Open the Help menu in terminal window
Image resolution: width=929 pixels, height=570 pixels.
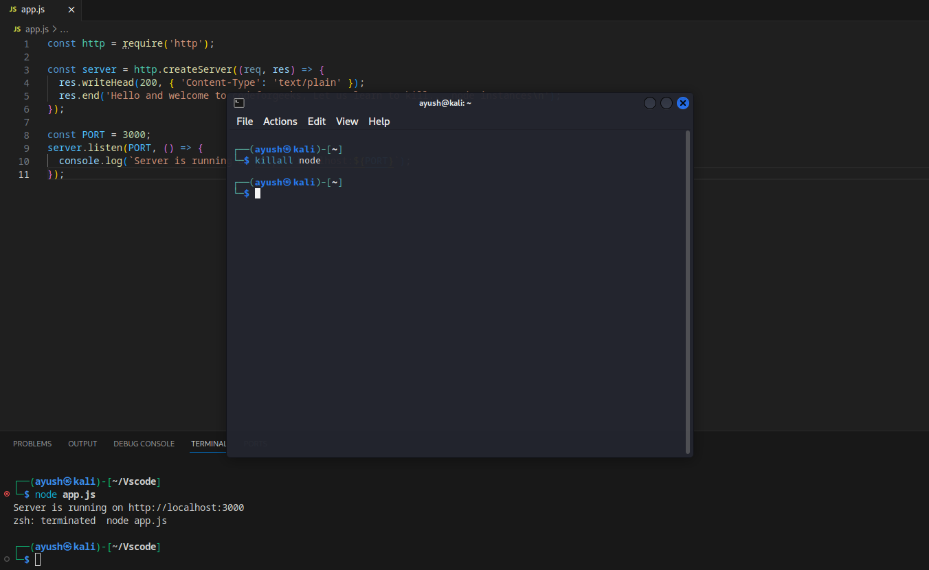click(x=379, y=122)
